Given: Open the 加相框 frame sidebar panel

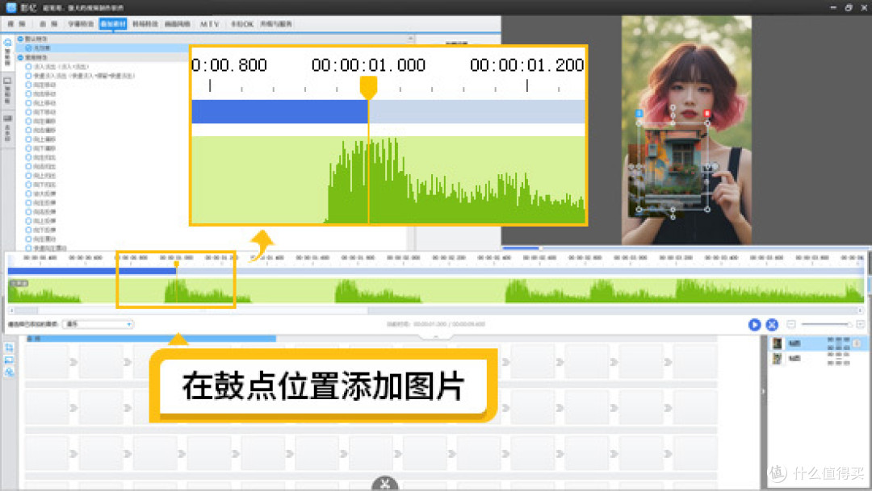Looking at the screenshot, I should [7, 92].
